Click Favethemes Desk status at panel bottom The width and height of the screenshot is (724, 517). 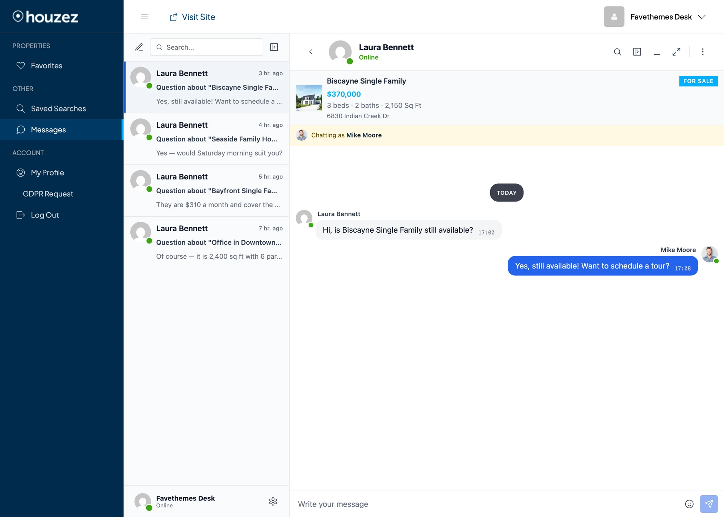[x=185, y=501]
